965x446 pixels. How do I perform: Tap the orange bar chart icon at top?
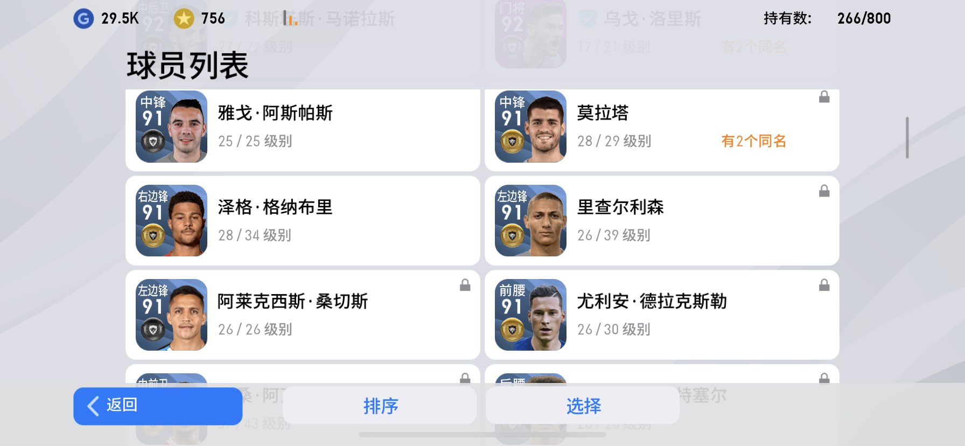290,19
